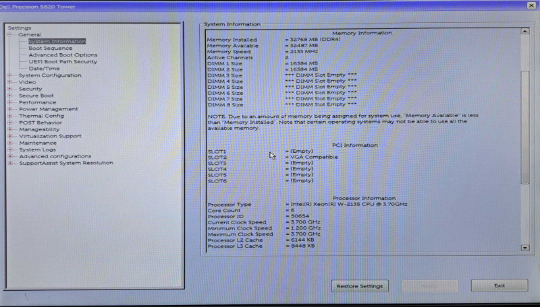Click the Restore Settings button

click(360, 286)
